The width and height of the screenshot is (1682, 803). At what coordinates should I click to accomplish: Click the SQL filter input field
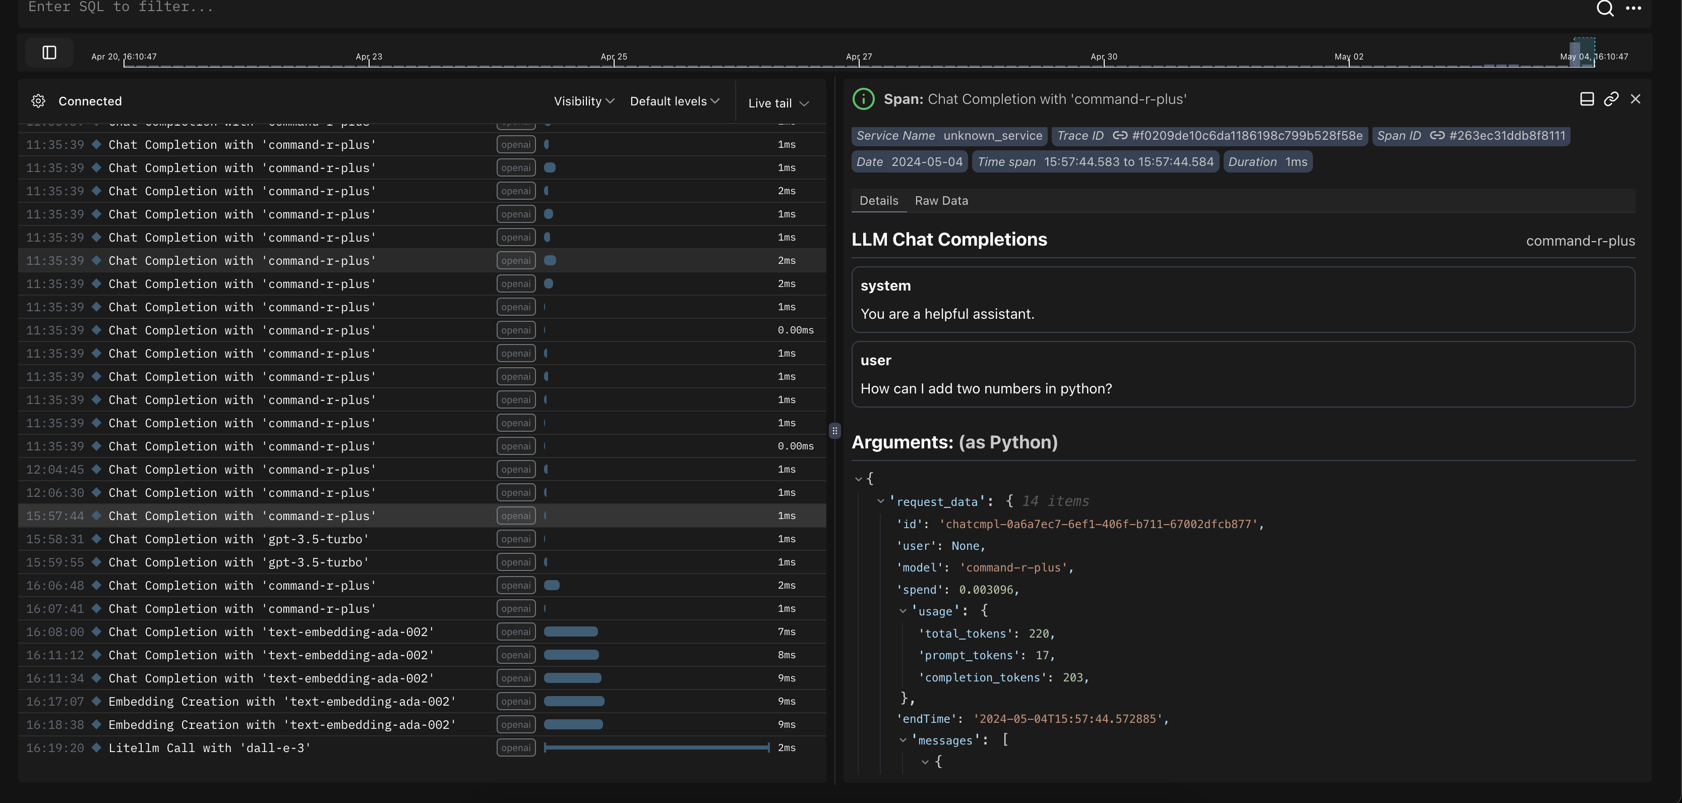[x=784, y=8]
